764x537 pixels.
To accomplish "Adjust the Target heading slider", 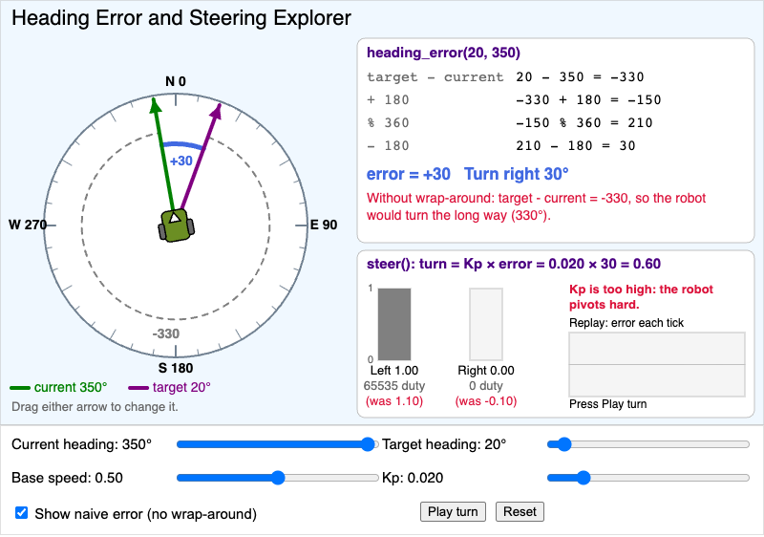I will tap(648, 444).
